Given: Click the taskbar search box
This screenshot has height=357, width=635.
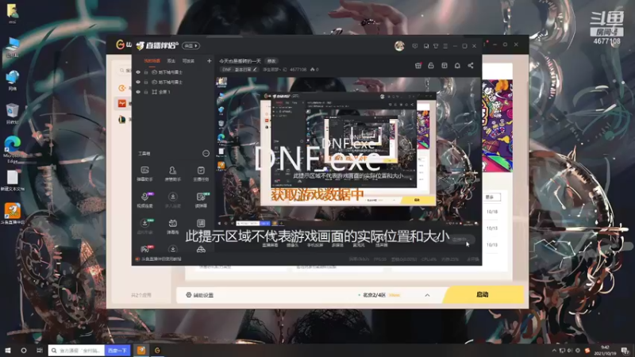Looking at the screenshot, I should [x=77, y=351].
